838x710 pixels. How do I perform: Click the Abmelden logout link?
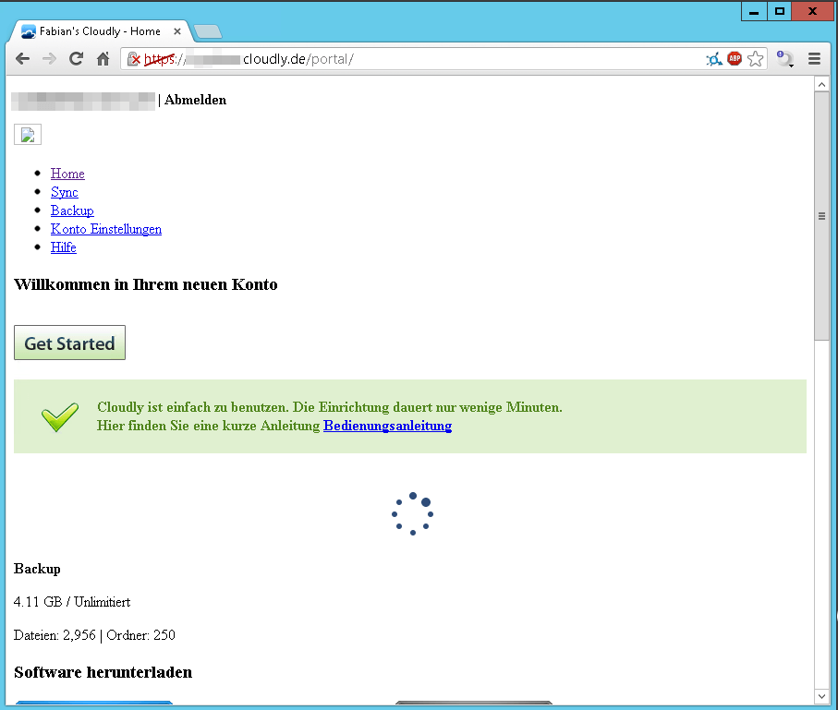[195, 100]
